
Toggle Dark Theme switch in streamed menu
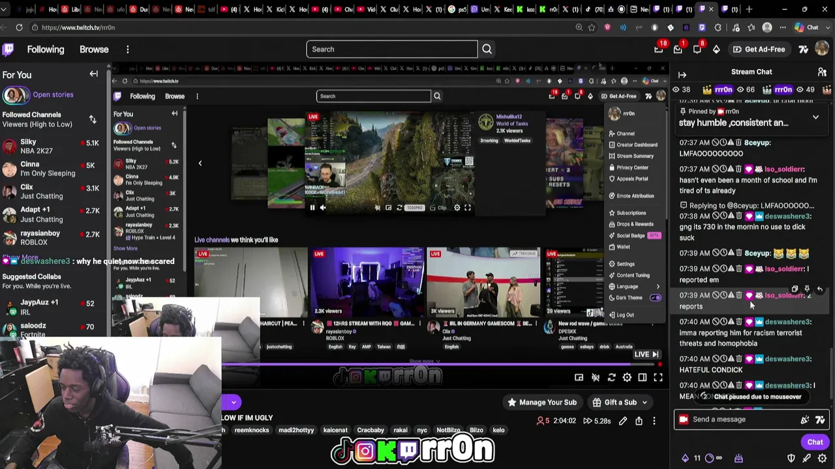click(655, 298)
